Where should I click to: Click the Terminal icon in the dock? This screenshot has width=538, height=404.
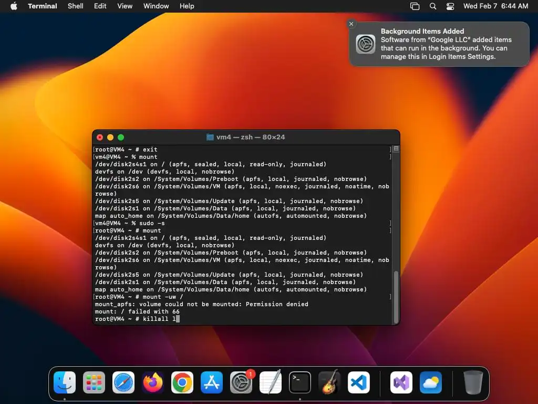tap(300, 382)
